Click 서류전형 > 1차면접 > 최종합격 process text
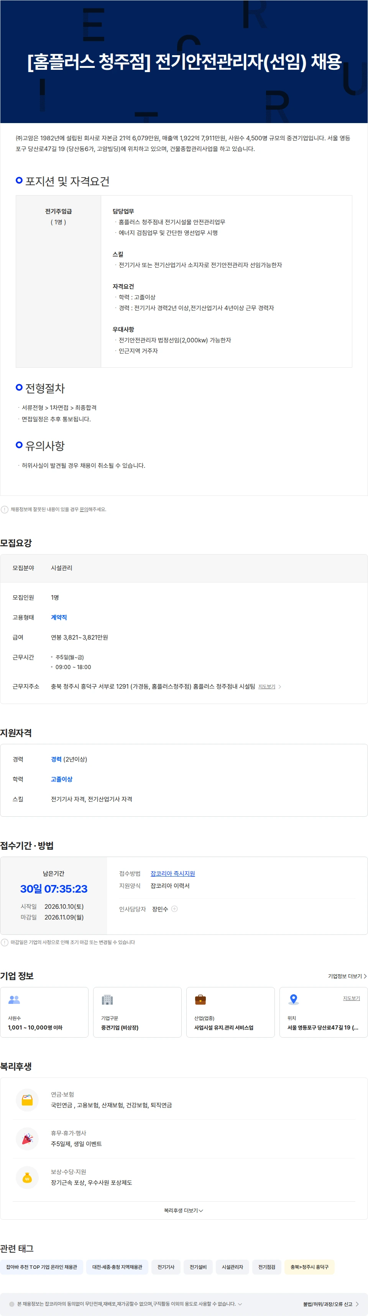This screenshot has width=368, height=1316. [x=59, y=408]
